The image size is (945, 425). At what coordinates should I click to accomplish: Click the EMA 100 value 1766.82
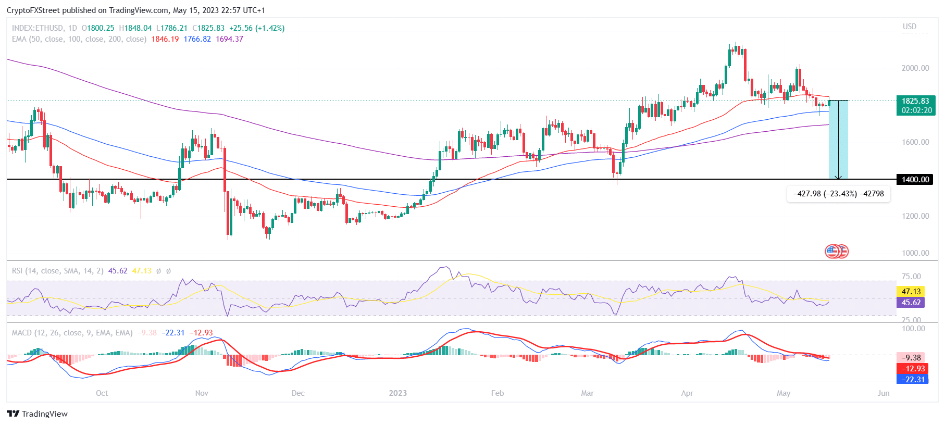(x=197, y=39)
